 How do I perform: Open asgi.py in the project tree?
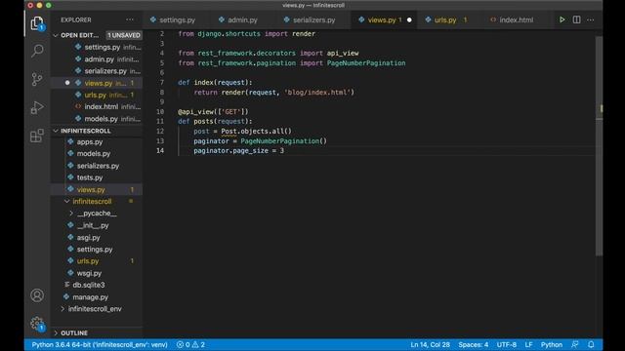point(97,237)
